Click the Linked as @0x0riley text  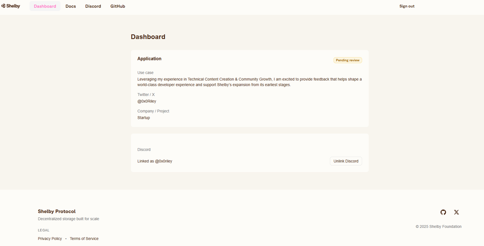(x=155, y=161)
